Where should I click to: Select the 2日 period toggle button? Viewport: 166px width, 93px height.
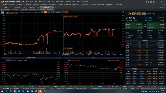point(45,12)
